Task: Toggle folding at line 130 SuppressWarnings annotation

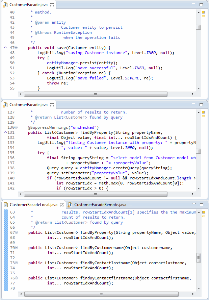Action: click(x=16, y=127)
